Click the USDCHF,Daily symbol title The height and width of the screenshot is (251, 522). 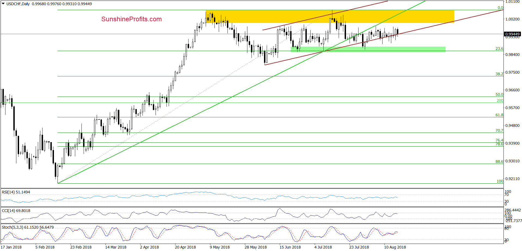pos(18,4)
